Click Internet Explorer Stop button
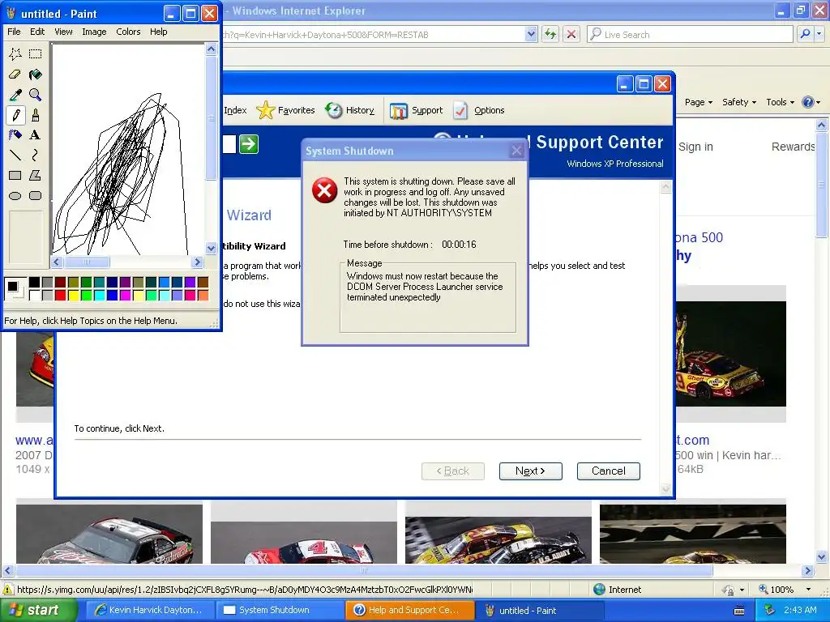This screenshot has height=622, width=830. 571,34
